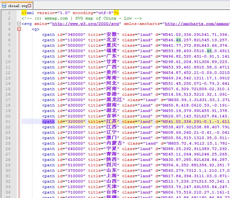230x198 pixels.
Task: Click the title 北京 on line 6
Action: coord(111,40)
